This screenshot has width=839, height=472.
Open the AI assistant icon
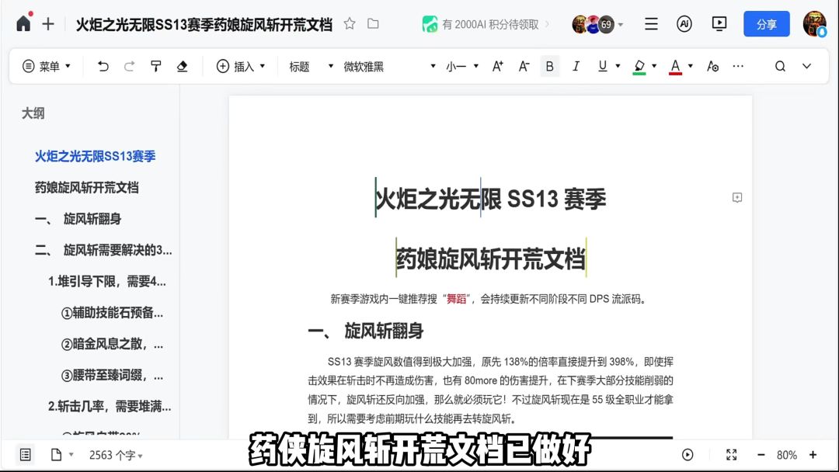click(684, 23)
